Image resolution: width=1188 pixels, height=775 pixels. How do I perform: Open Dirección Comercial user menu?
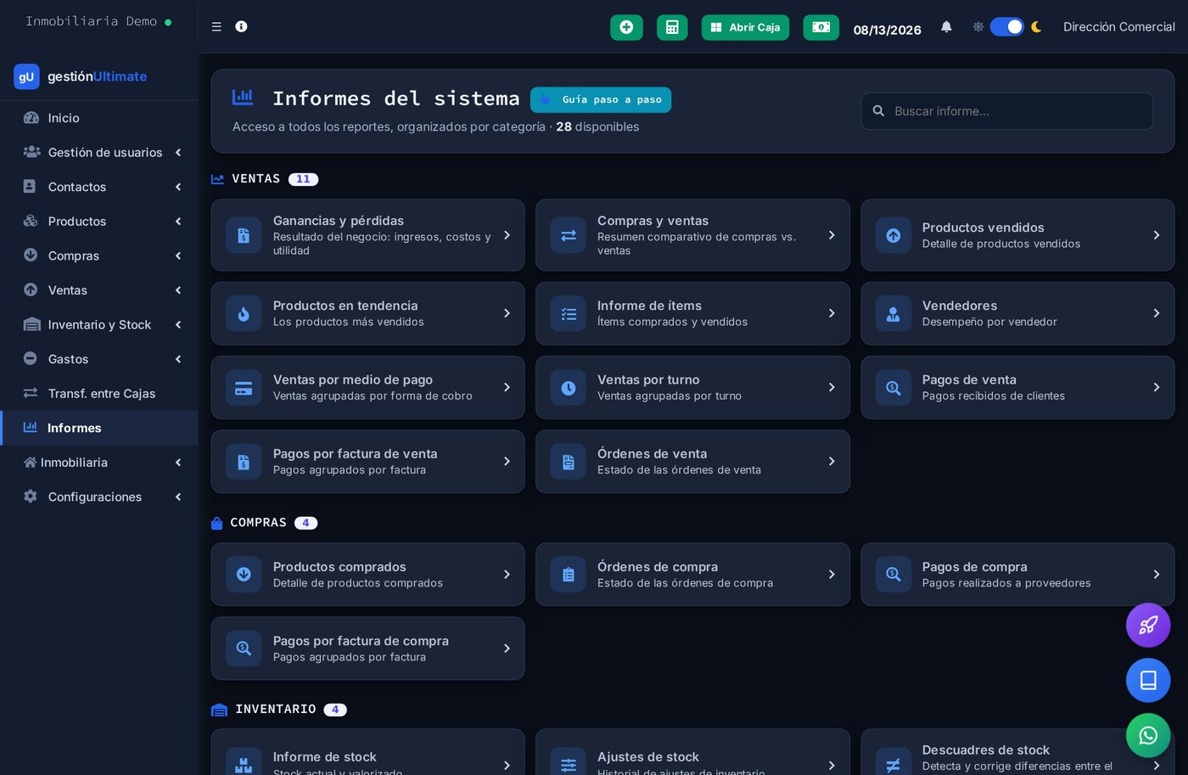tap(1118, 27)
